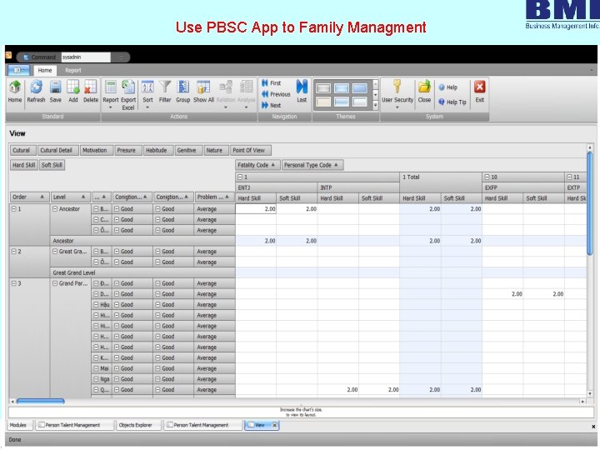600x450 pixels.
Task: Collapse the Ancestor level group
Action: [55, 209]
